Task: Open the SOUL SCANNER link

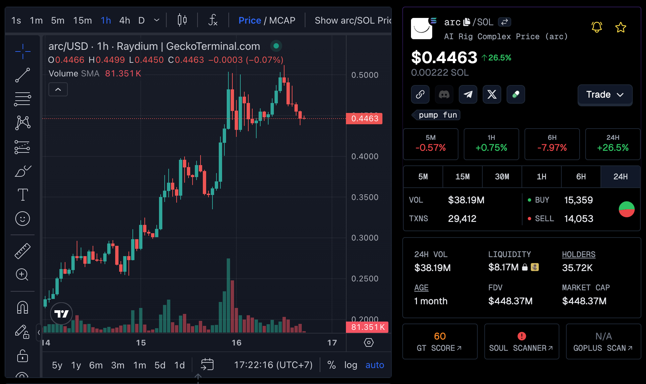Action: (522, 341)
